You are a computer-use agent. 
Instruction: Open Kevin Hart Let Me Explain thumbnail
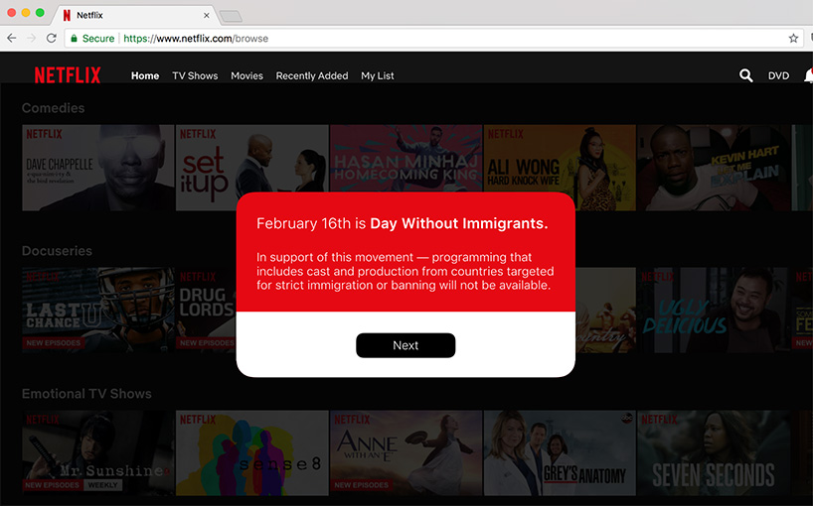coord(714,168)
